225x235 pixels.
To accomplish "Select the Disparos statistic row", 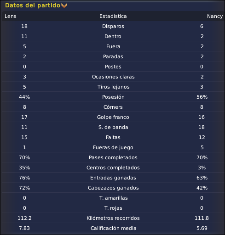I will click(x=113, y=26).
